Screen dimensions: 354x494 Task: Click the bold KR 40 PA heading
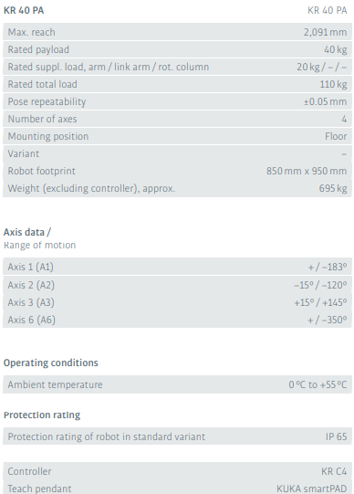pos(24,10)
